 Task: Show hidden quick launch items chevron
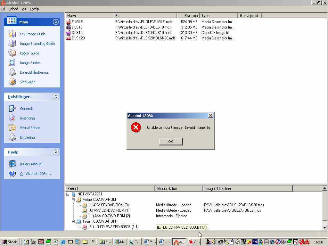pos(93,241)
